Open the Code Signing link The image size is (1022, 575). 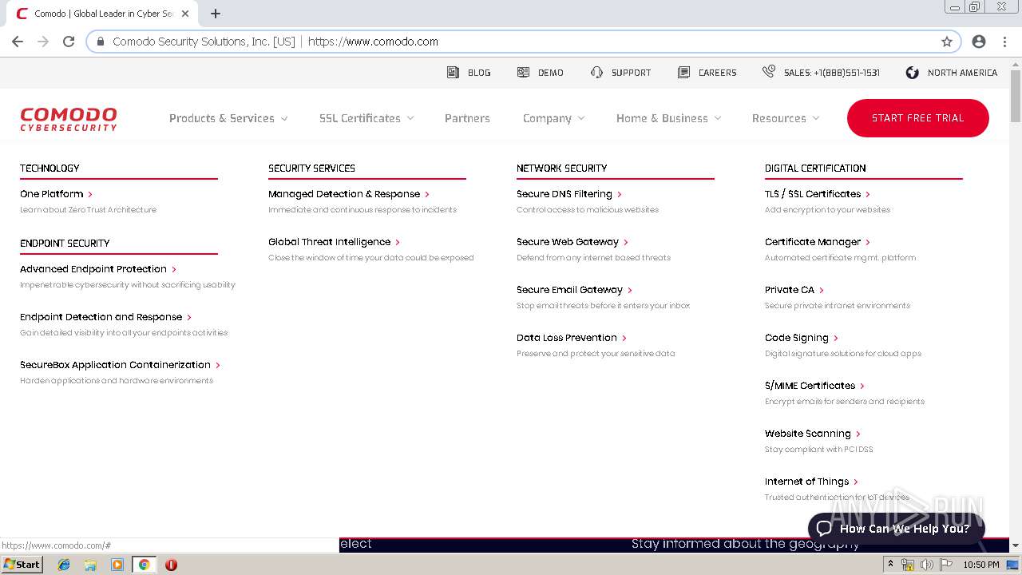coord(797,338)
